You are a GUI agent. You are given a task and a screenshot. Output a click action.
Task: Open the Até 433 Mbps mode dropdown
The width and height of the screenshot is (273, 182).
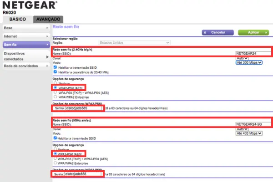pyautogui.click(x=249, y=133)
